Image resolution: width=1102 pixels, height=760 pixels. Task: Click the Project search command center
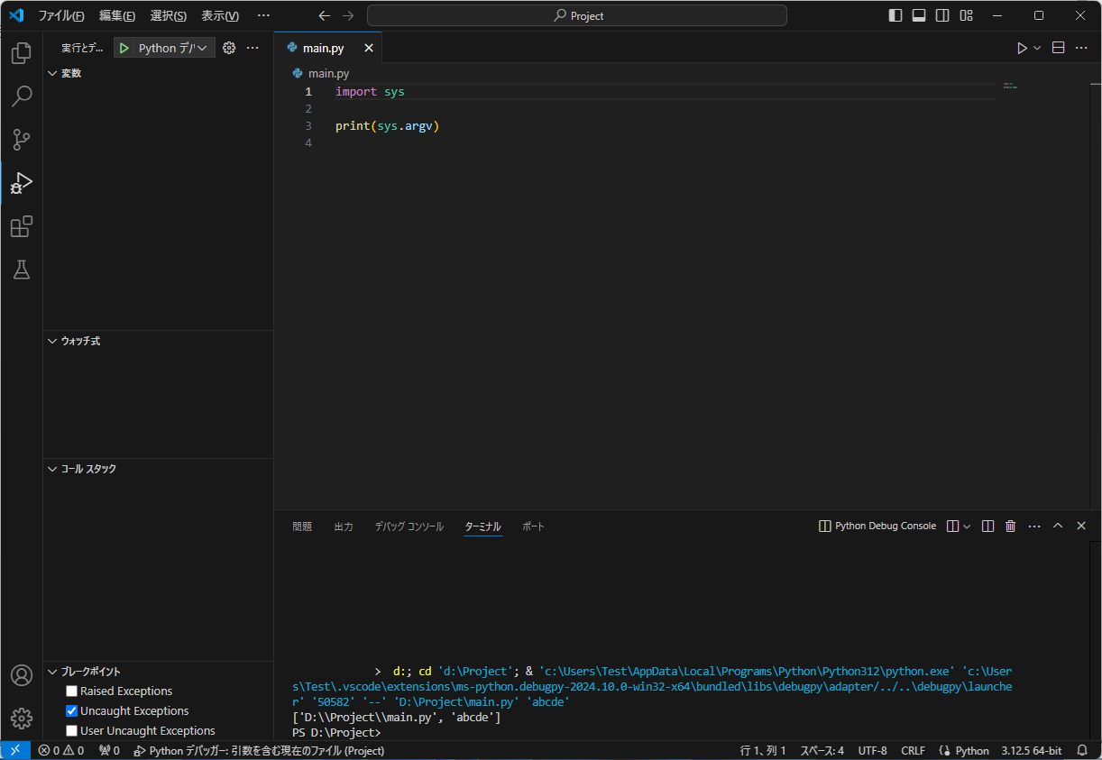tap(577, 15)
